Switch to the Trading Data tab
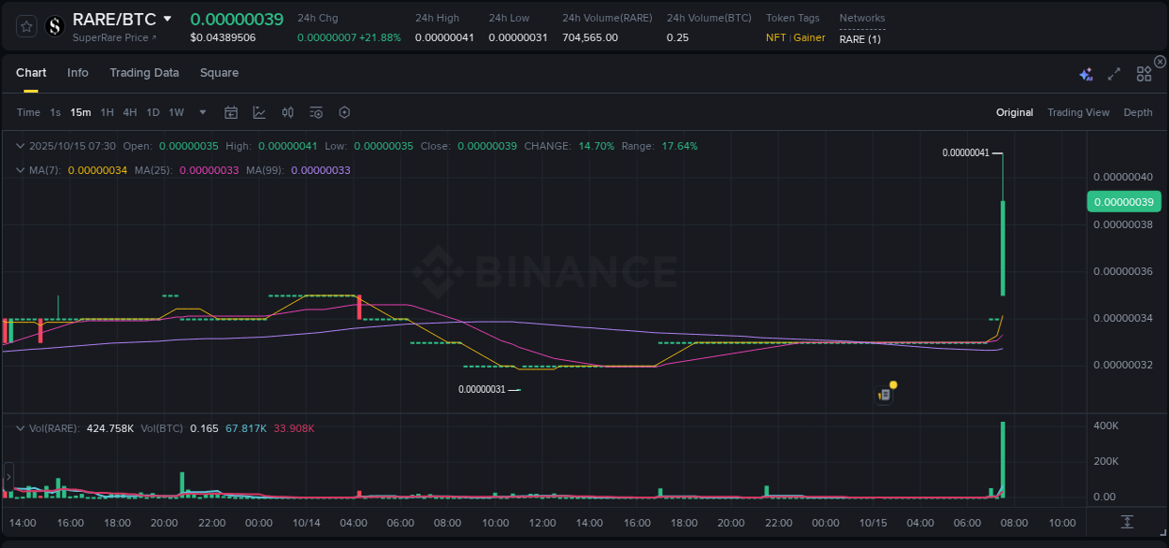Viewport: 1169px width, 548px height. [144, 72]
